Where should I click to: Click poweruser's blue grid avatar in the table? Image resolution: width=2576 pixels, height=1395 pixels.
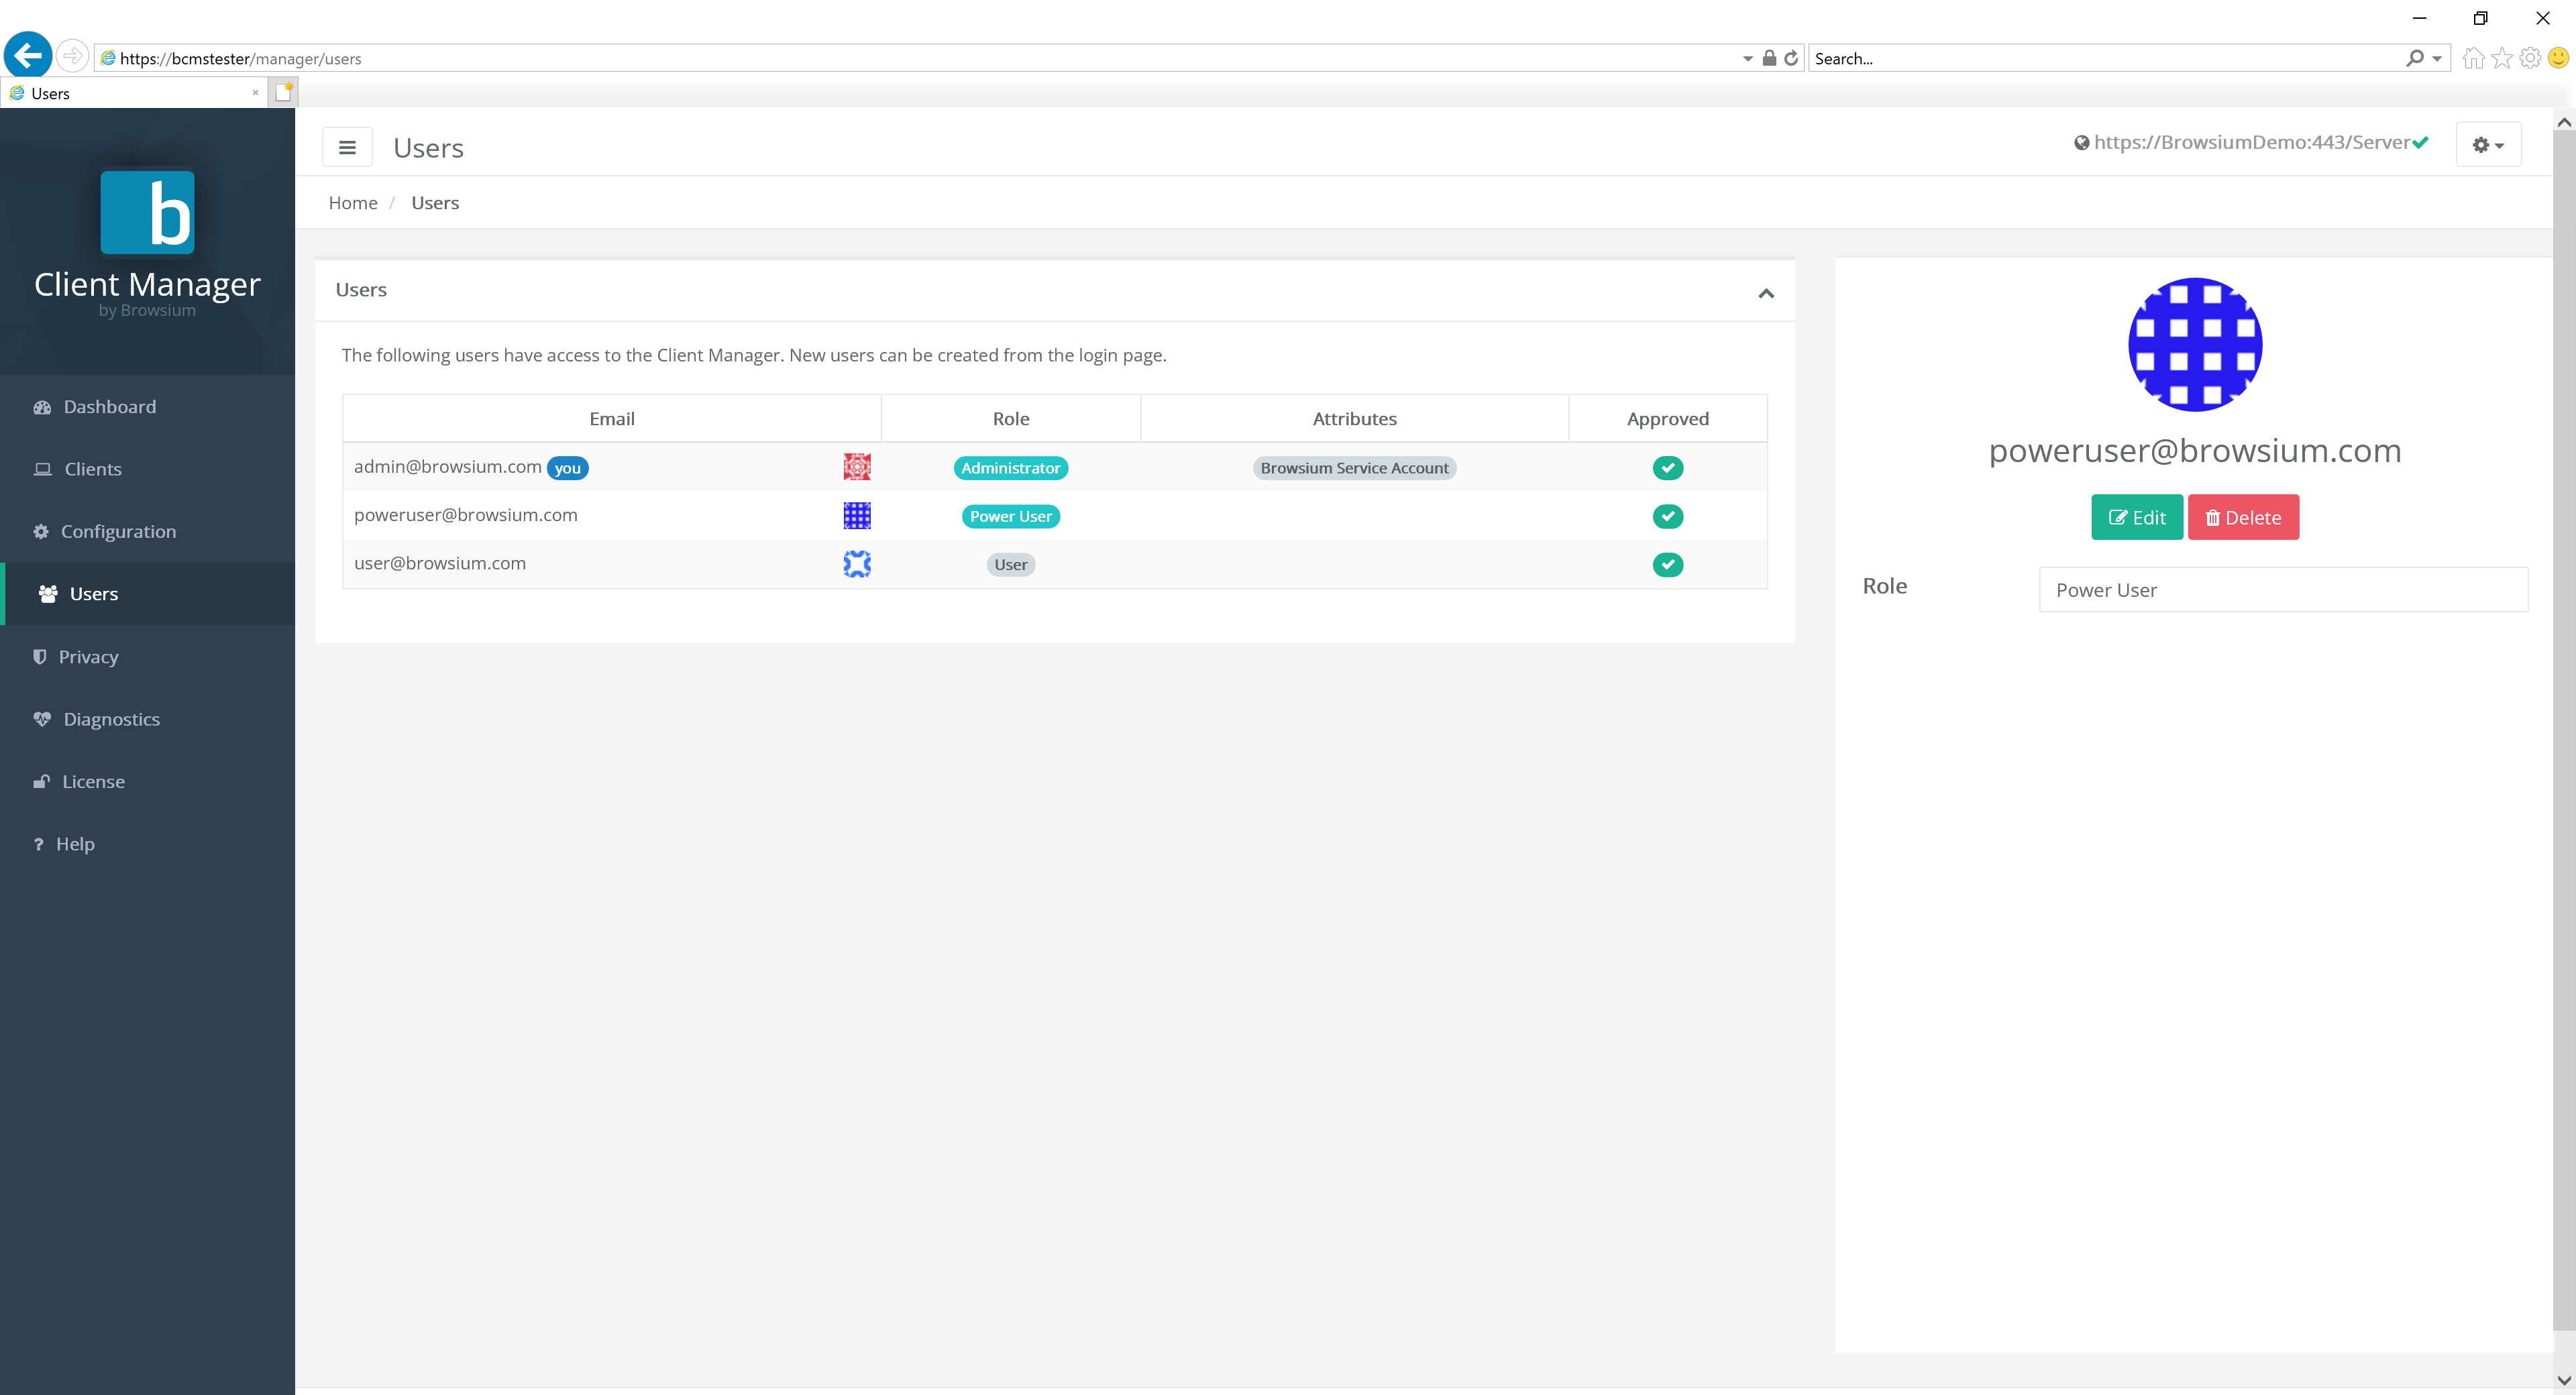[856, 515]
